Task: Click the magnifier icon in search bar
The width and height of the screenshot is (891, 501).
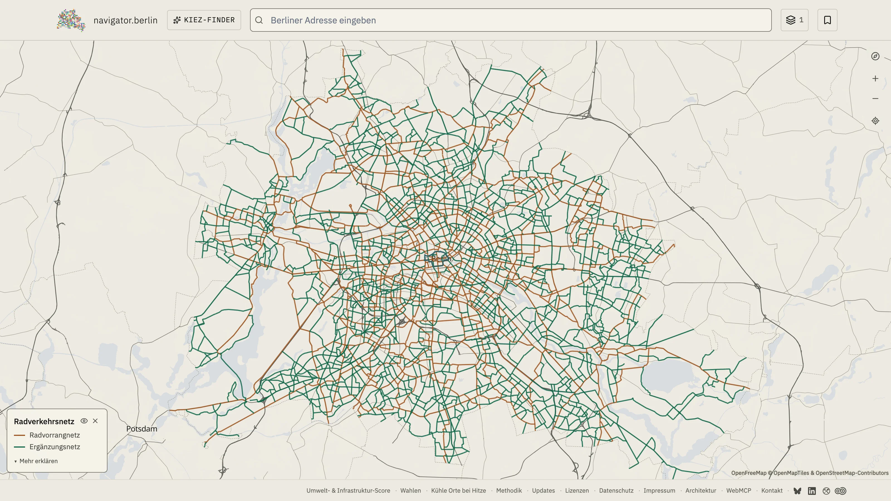Action: 259,20
